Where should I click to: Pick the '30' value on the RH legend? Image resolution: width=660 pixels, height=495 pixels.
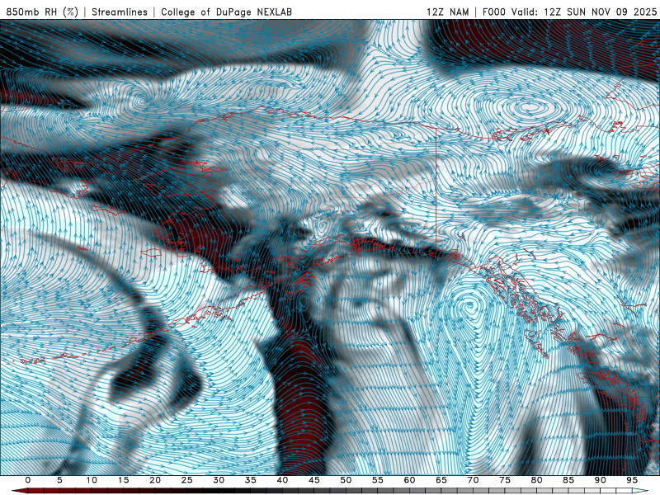click(219, 480)
